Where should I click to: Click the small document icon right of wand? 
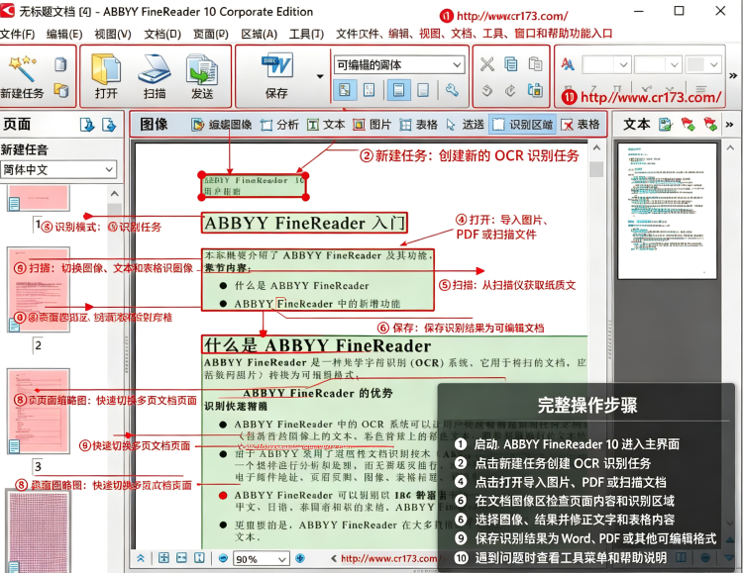click(60, 64)
